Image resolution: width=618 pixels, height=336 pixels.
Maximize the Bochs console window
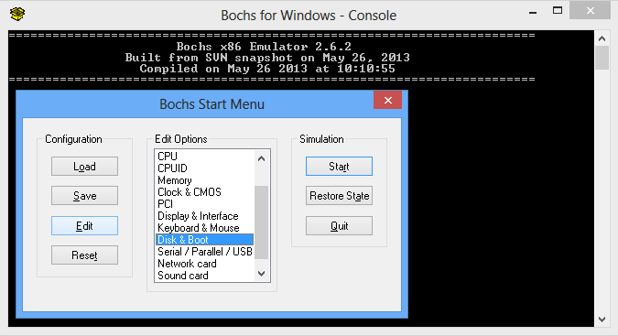(558, 11)
